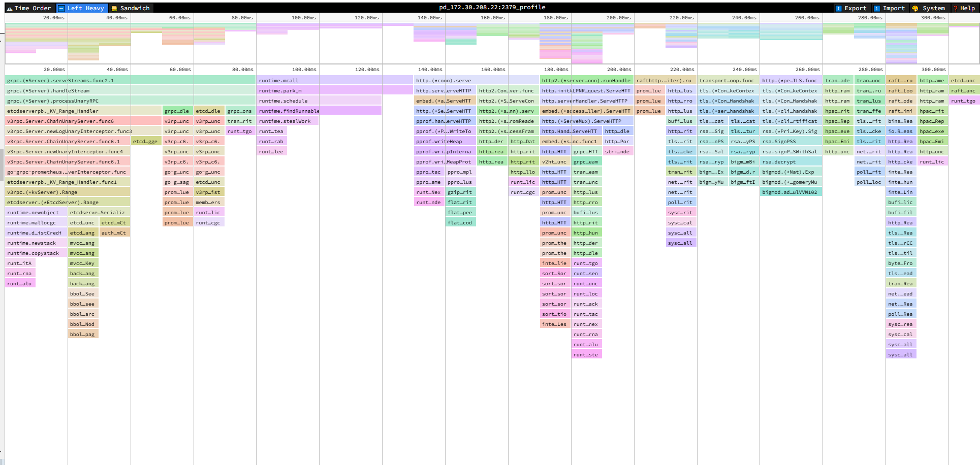Click the etcdserve…Serializ frame
980x465 pixels.
99,212
